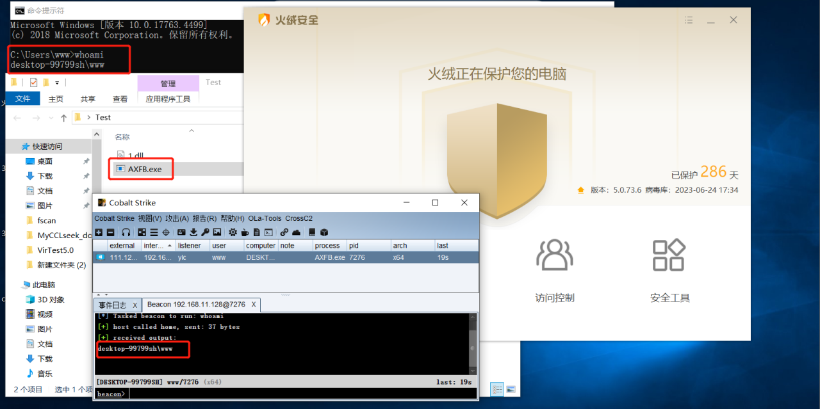Select file 1.dll in the Test folder

click(130, 155)
